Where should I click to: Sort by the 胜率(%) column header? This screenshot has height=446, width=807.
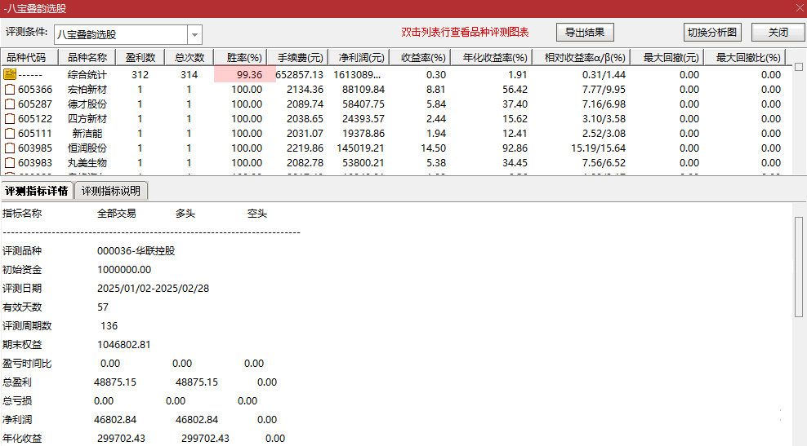[x=244, y=58]
